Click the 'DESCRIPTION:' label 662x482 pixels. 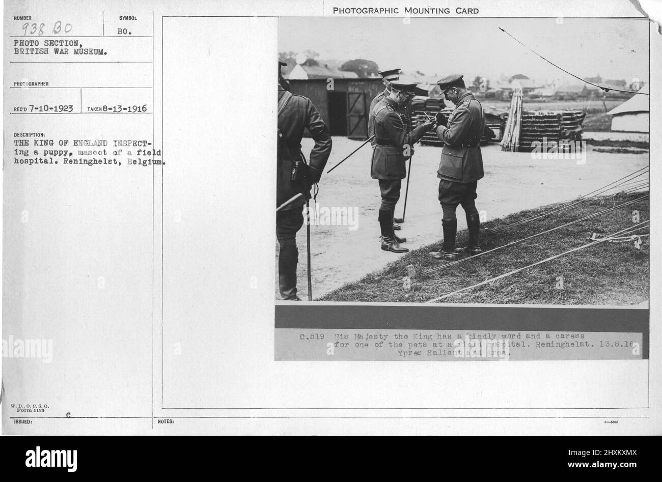(x=30, y=135)
